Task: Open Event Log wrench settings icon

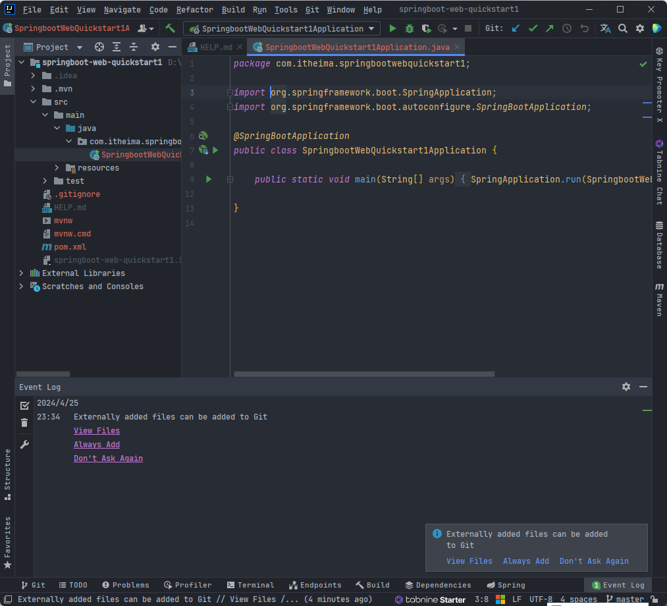Action: [24, 445]
